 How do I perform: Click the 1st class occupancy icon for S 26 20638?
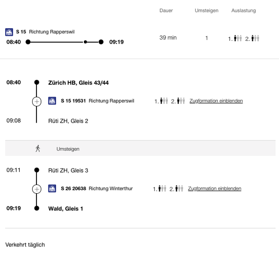click(x=163, y=188)
